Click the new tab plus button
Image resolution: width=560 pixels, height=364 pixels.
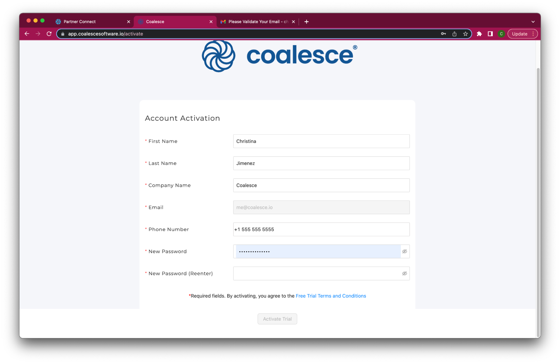tap(307, 22)
